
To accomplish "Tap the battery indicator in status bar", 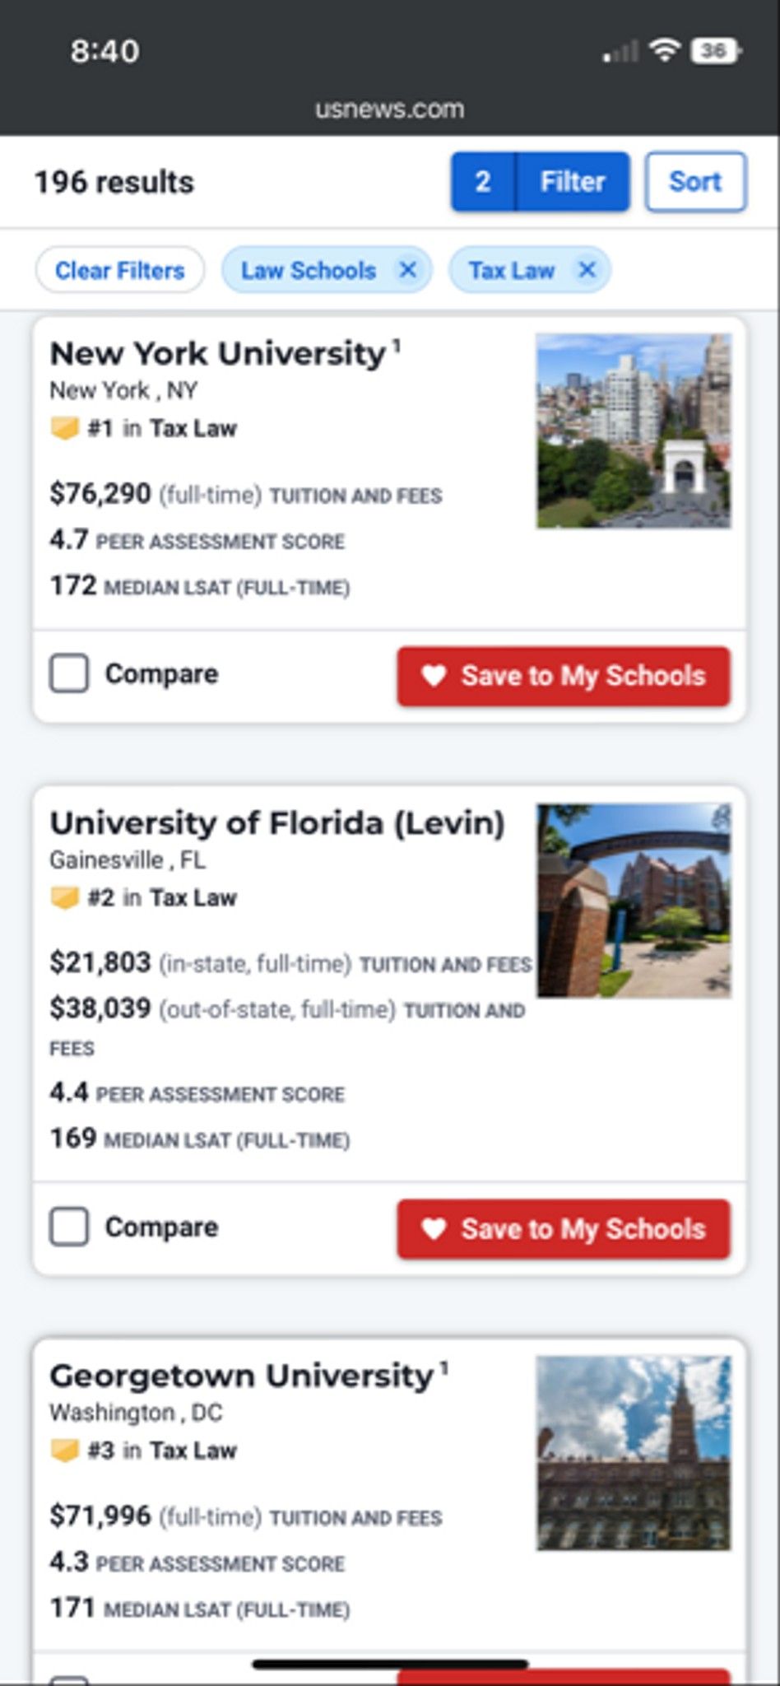I will [716, 51].
